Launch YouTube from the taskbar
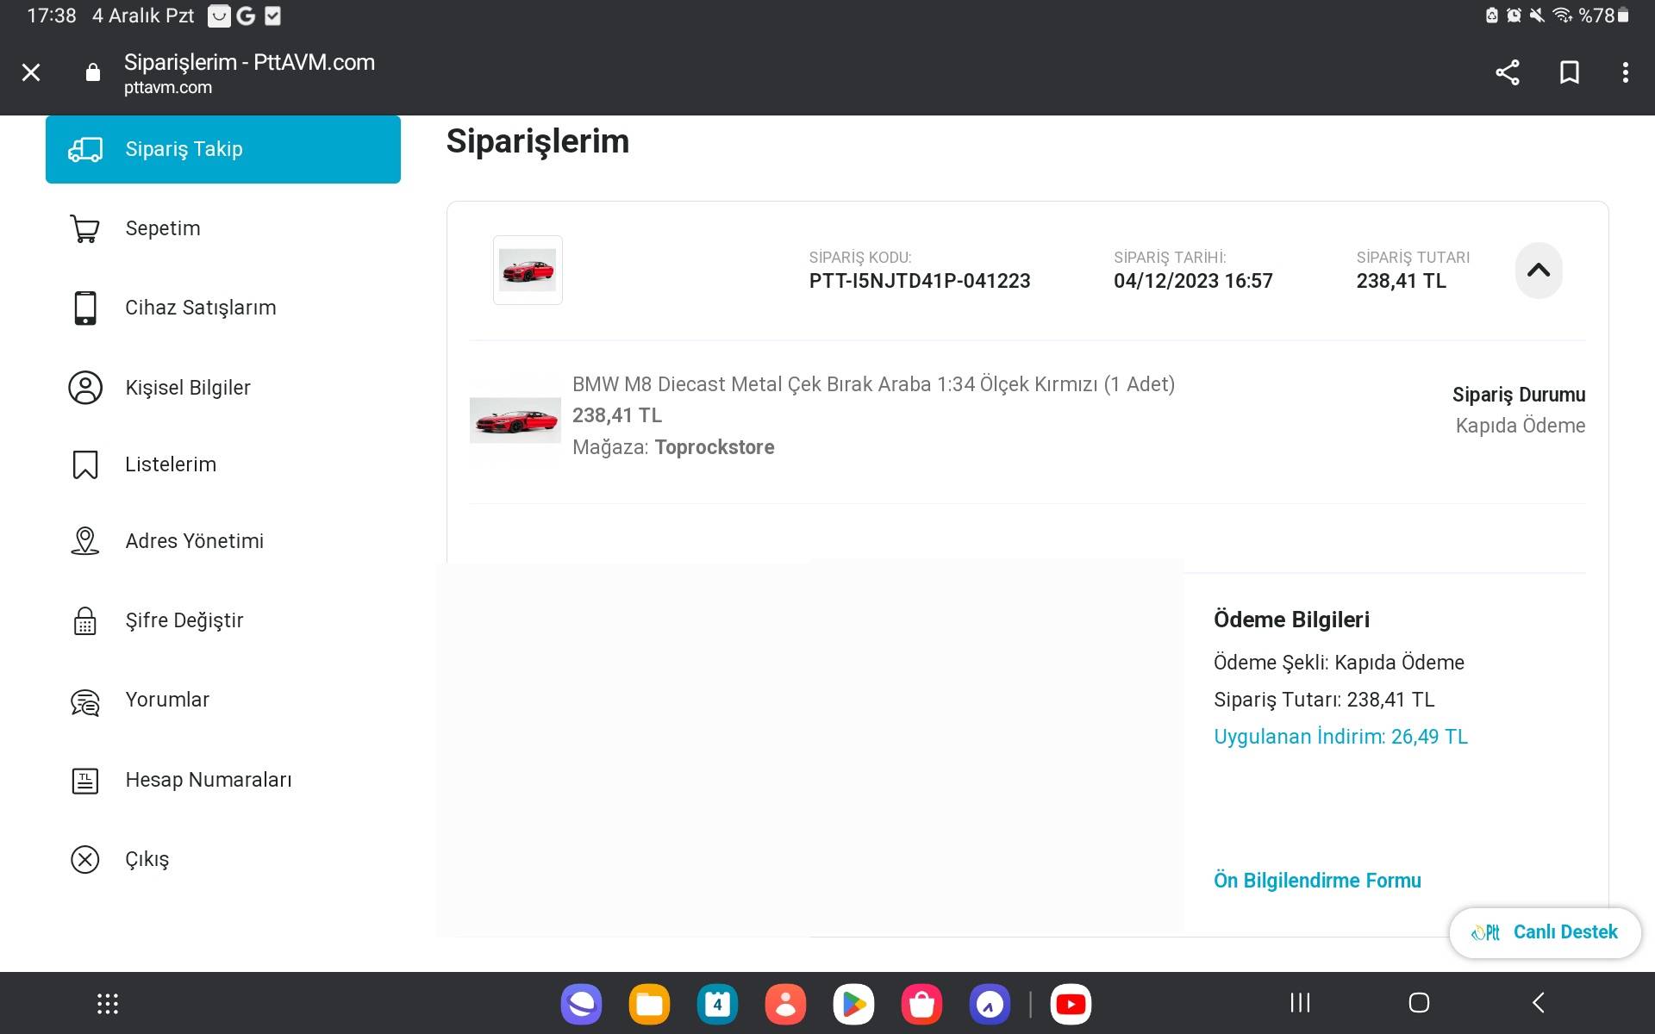The height and width of the screenshot is (1034, 1655). click(x=1071, y=1004)
